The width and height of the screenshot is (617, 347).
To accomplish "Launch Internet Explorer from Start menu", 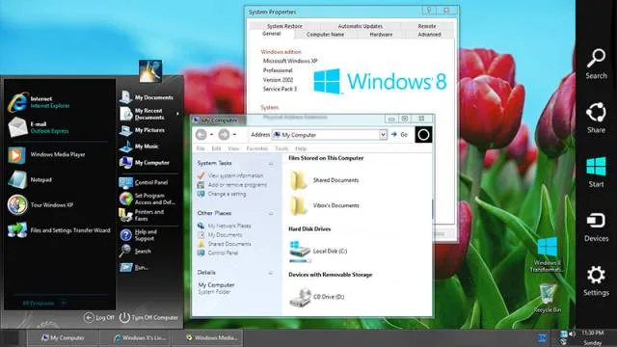I will [x=39, y=102].
